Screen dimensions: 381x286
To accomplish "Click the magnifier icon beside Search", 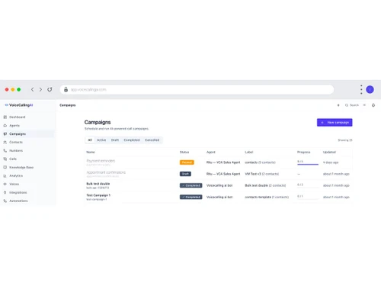I will pos(347,105).
